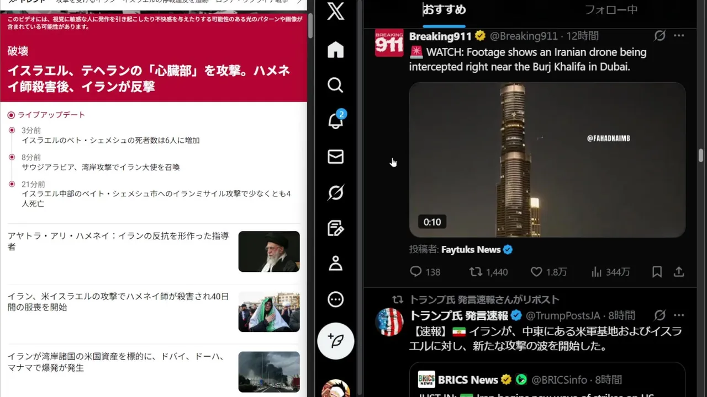Screen dimensions: 707x397
Task: Open トランプ氏 発言速報 display name
Action: pos(458,316)
